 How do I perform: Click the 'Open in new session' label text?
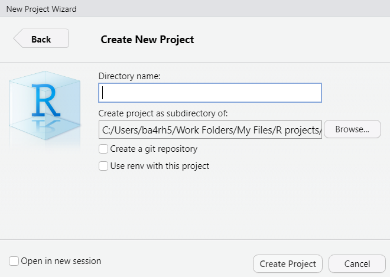[x=61, y=261]
